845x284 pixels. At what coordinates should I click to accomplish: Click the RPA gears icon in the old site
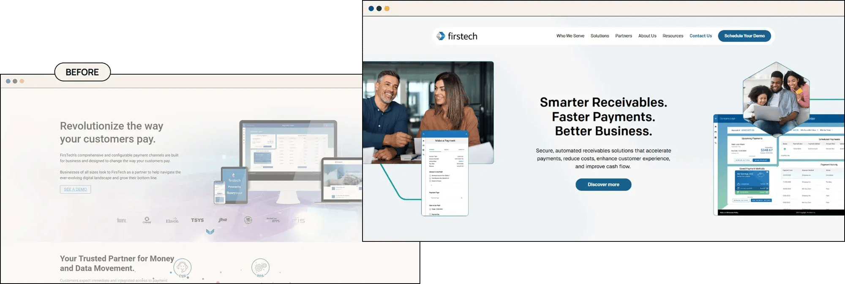pos(260,268)
